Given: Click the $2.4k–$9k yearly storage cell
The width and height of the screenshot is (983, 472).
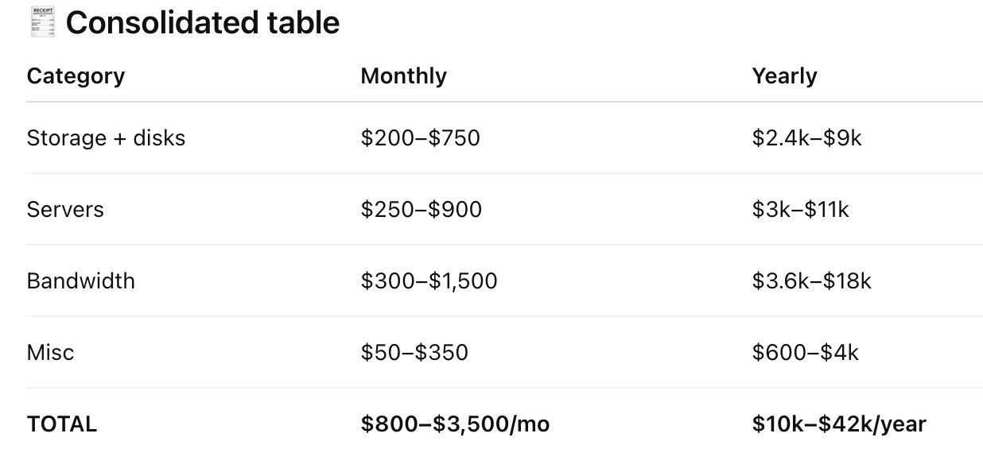Looking at the screenshot, I should [806, 138].
